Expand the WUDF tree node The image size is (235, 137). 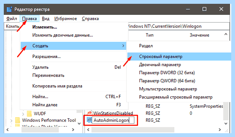[x=23, y=114]
